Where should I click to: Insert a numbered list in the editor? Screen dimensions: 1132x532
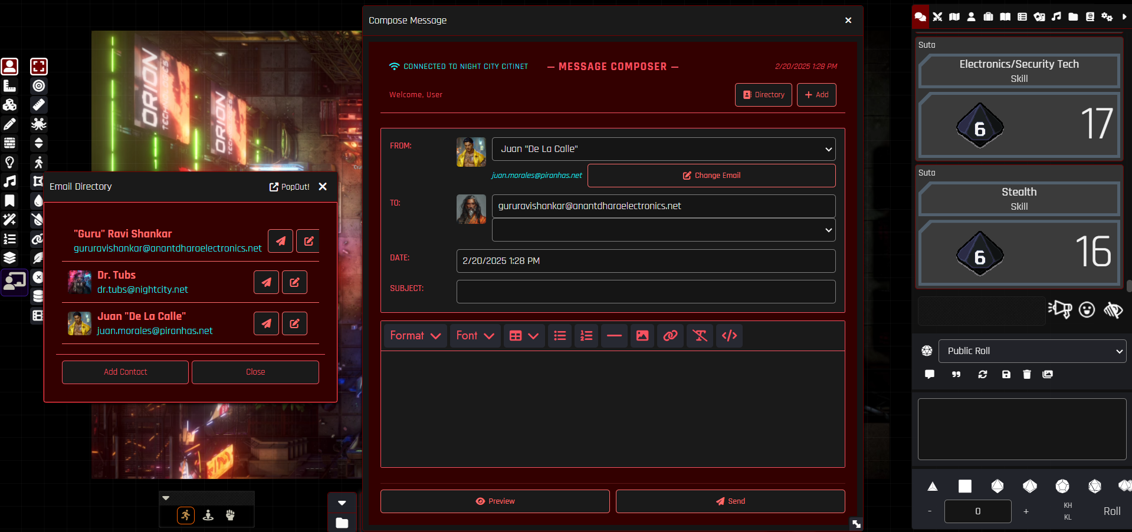coord(586,336)
